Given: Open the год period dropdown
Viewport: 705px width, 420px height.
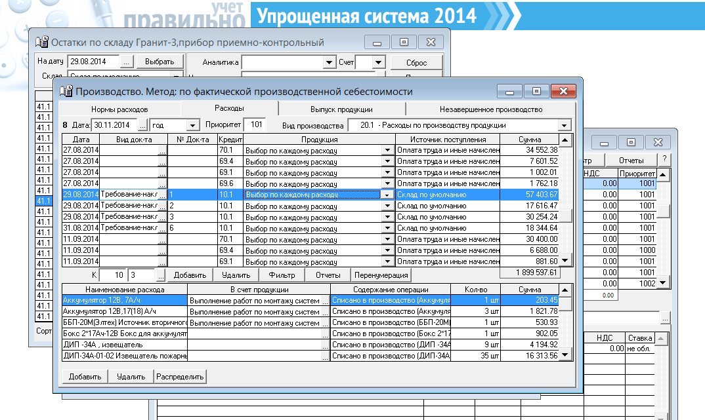Looking at the screenshot, I should pos(192,124).
